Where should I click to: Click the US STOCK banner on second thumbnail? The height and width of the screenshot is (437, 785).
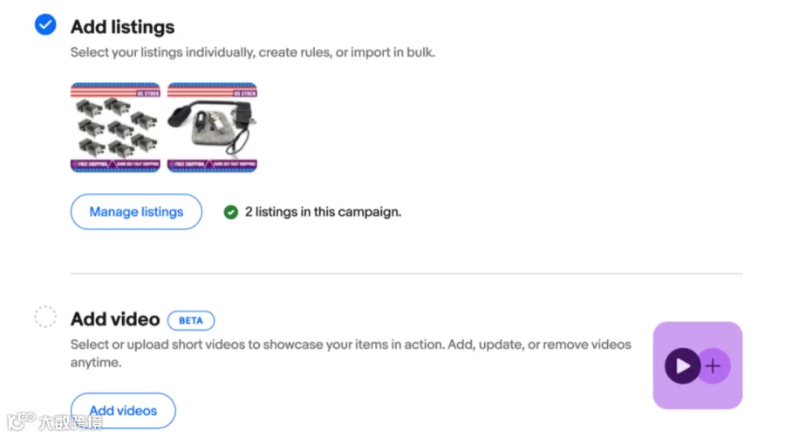click(244, 93)
